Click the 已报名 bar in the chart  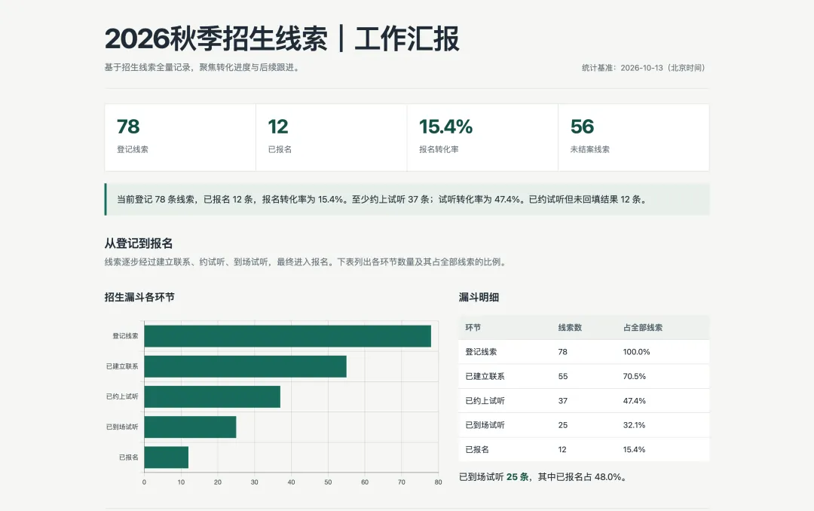pyautogui.click(x=166, y=457)
